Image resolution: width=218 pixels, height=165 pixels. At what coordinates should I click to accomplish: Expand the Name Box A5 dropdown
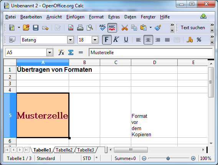pos(50,53)
